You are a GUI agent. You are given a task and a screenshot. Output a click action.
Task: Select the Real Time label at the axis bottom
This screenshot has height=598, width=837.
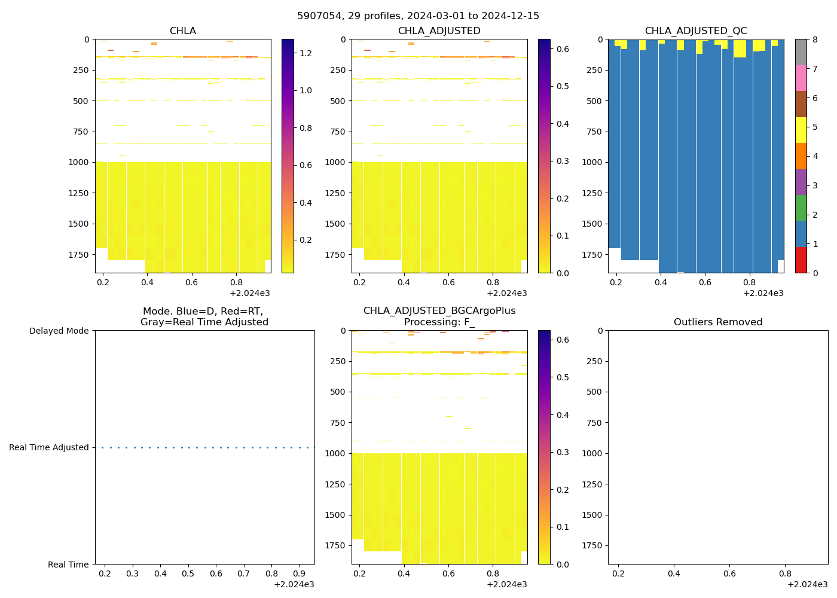tap(68, 565)
